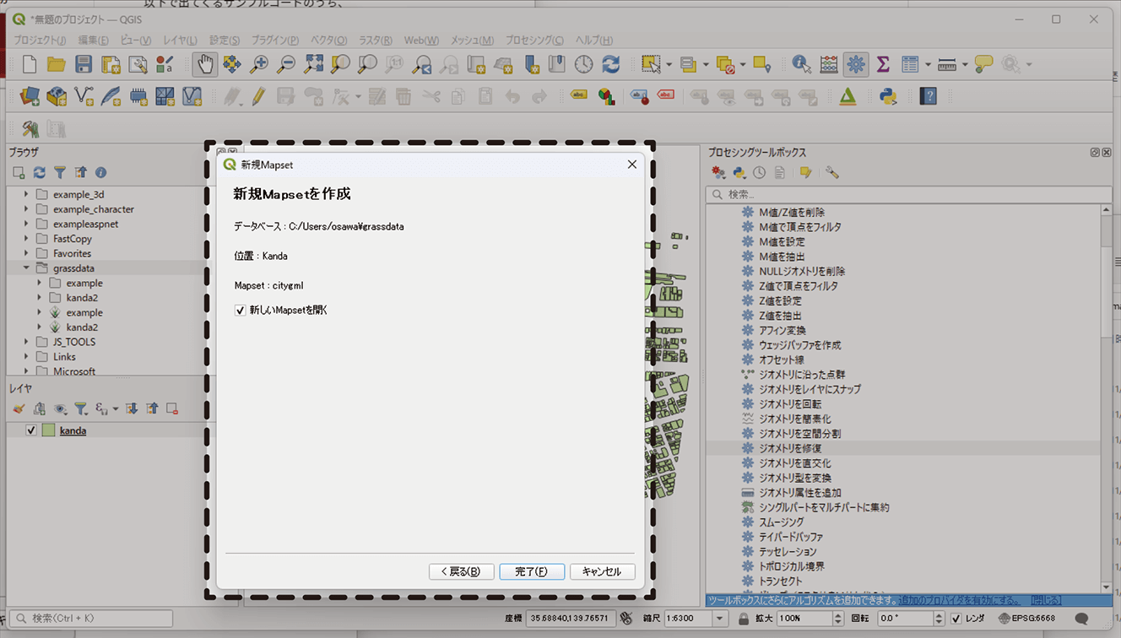Save project using the floppy disk icon
The height and width of the screenshot is (638, 1121).
(84, 64)
